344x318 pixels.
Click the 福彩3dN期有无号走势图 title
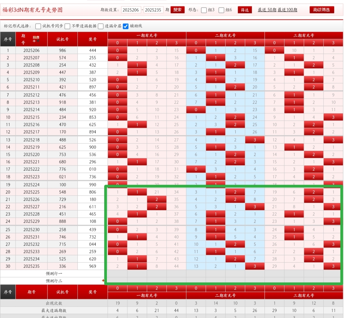32,10
